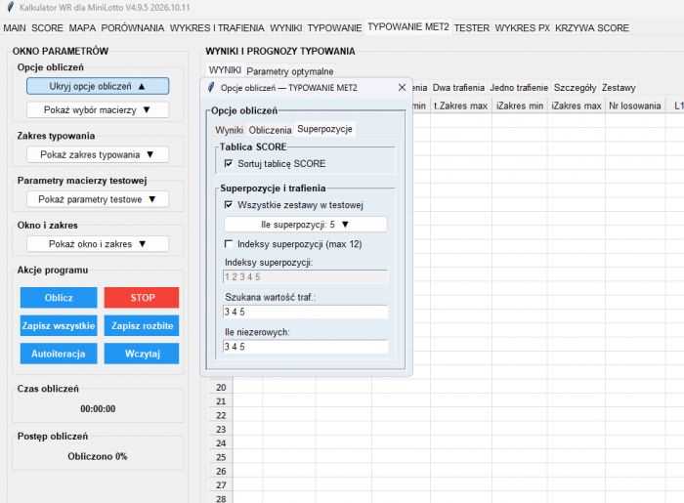This screenshot has width=684, height=503.
Task: Select row header 23 in results table
Action: (221, 429)
